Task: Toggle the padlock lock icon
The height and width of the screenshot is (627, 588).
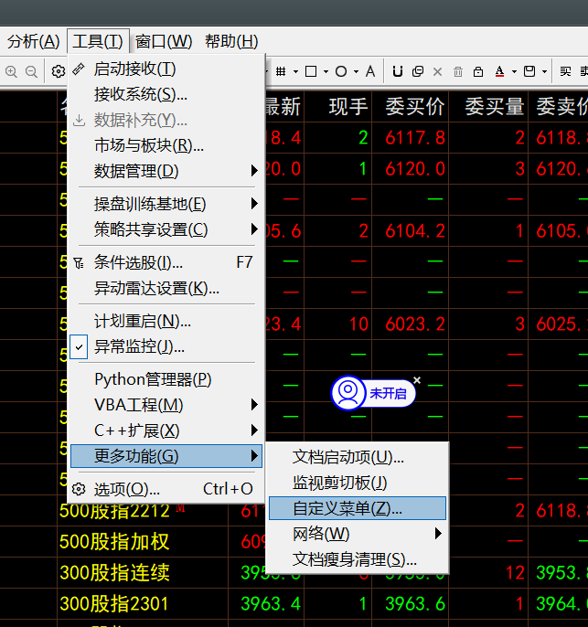Action: (478, 71)
